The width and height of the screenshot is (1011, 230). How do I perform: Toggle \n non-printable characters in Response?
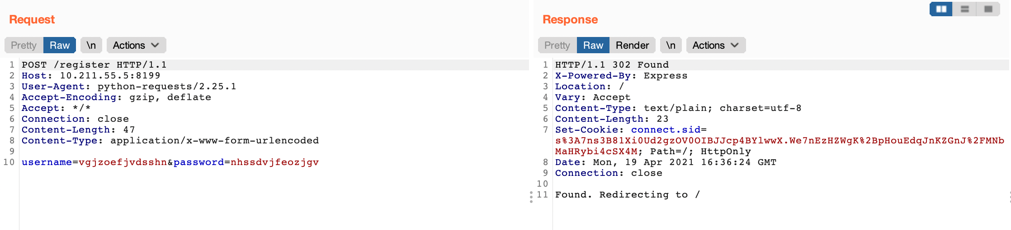tap(671, 45)
